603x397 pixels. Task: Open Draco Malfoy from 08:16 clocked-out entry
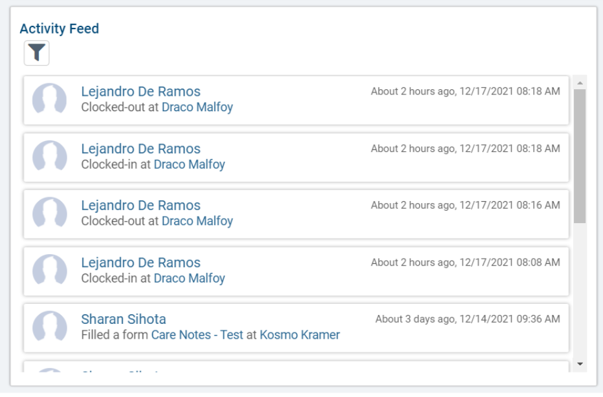(197, 221)
